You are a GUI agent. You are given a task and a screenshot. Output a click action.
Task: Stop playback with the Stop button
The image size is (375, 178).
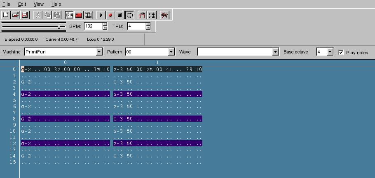click(x=120, y=15)
